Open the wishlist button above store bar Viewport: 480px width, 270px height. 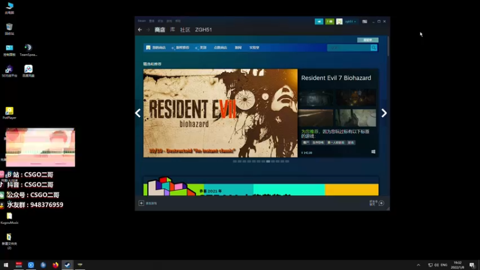(368, 40)
